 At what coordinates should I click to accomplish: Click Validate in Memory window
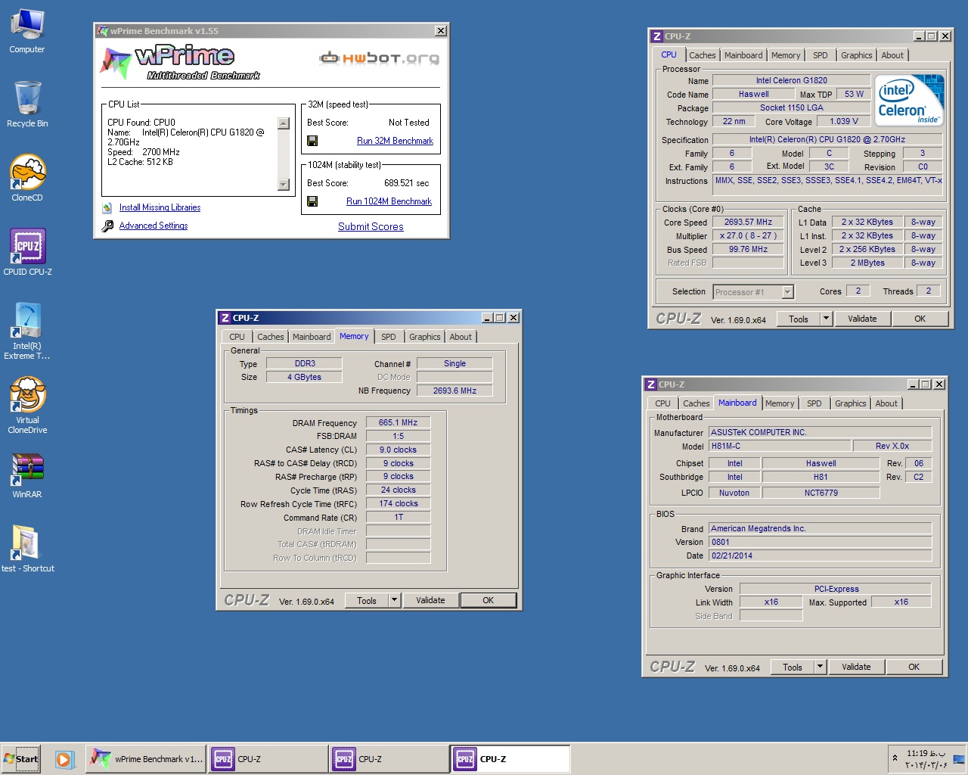(430, 600)
